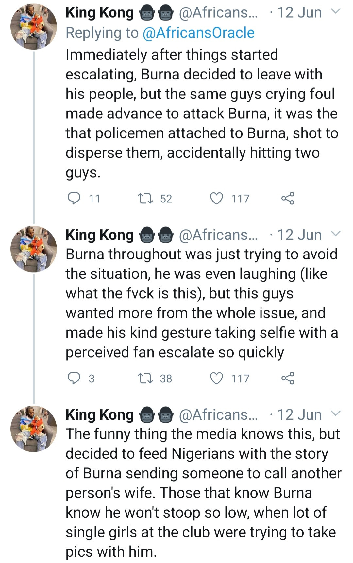Screen dimensions: 353x563
Task: Click King Kong's name on the second tweet
Action: [100, 235]
